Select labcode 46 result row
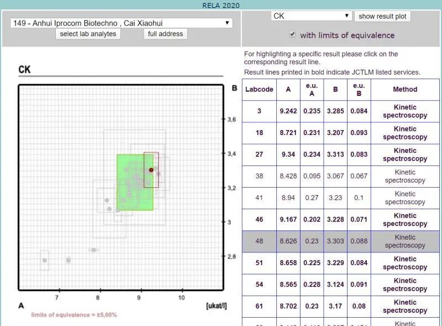Viewport: 442px width, 326px height. [x=340, y=220]
